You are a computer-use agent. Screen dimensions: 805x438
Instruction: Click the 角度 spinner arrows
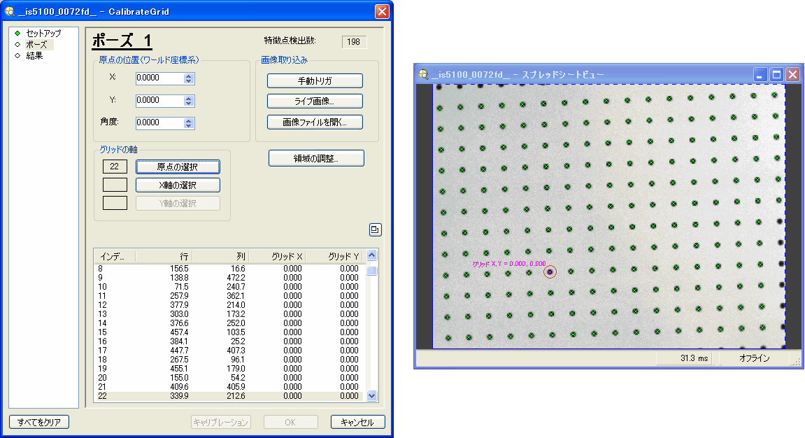point(189,123)
